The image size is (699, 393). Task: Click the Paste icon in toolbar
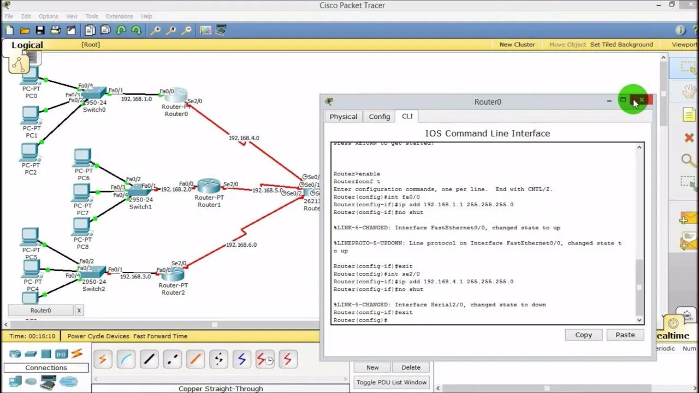pyautogui.click(x=105, y=31)
